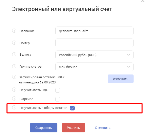145x138 pixels.
Task: Enable the Не учитывать НДС checkbox
Action: [58, 90]
